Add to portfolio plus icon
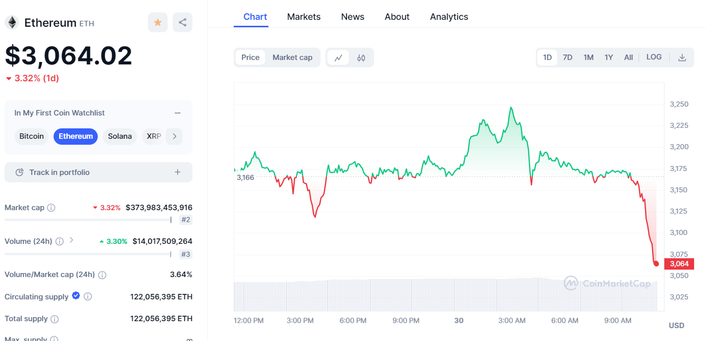The height and width of the screenshot is (341, 706). 178,172
